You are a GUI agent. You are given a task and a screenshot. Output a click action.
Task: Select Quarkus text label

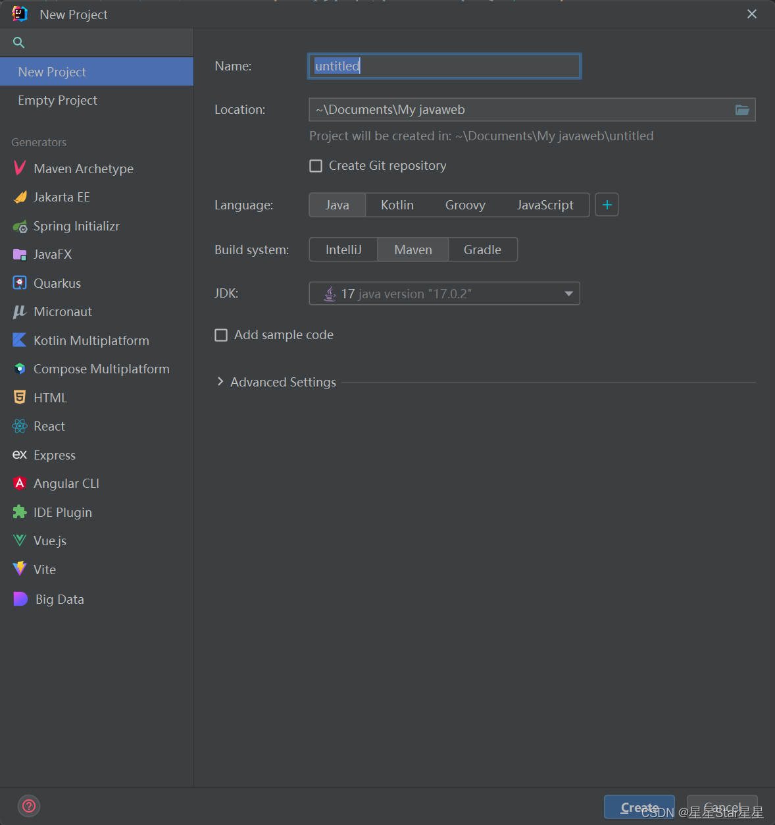pyautogui.click(x=57, y=283)
